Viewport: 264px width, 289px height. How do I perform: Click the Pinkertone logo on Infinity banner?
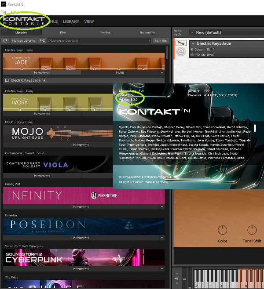point(104,195)
